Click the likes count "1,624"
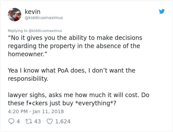The image size is (173, 132). 63,121
